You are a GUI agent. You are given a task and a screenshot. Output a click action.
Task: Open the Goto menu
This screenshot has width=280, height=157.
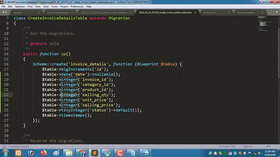[x=46, y=7]
